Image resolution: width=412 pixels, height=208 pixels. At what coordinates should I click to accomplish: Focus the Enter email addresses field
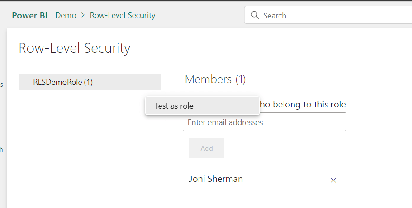click(264, 122)
